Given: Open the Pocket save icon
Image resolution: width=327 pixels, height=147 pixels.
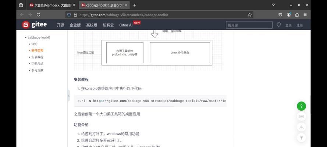Looking at the screenshot, I should pos(281,15).
